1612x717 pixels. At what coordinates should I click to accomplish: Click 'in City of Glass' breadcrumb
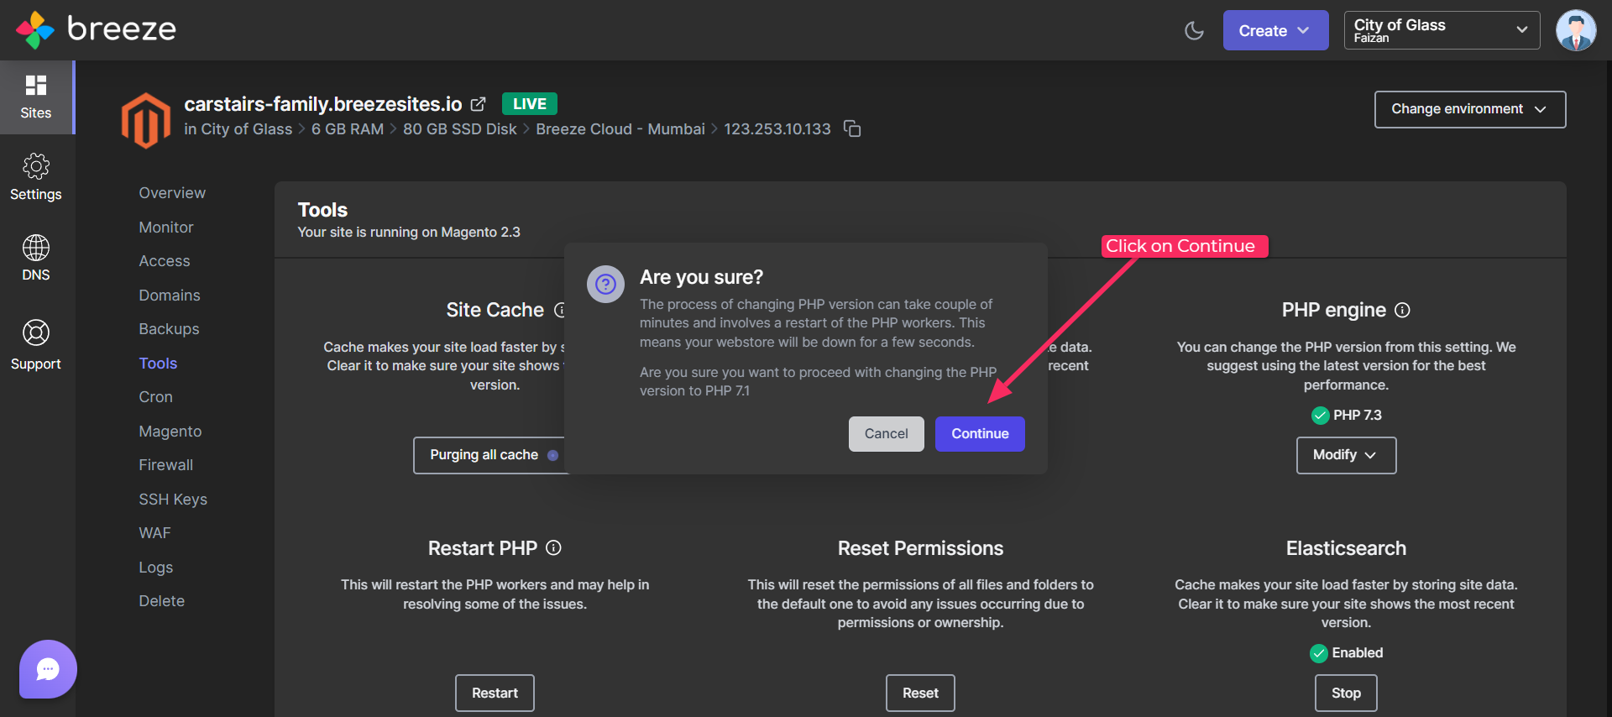[x=238, y=129]
